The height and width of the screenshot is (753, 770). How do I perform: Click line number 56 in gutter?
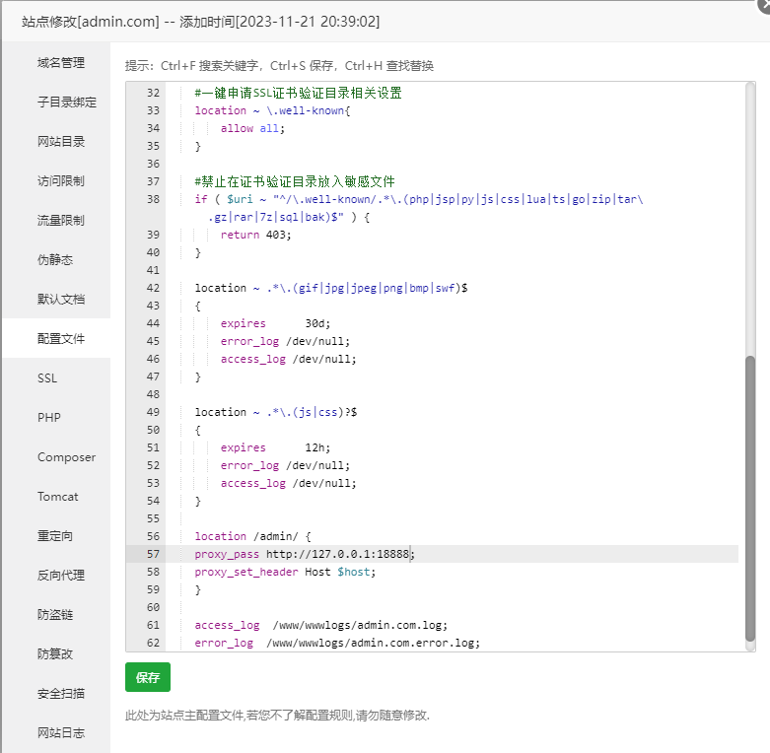pos(152,536)
